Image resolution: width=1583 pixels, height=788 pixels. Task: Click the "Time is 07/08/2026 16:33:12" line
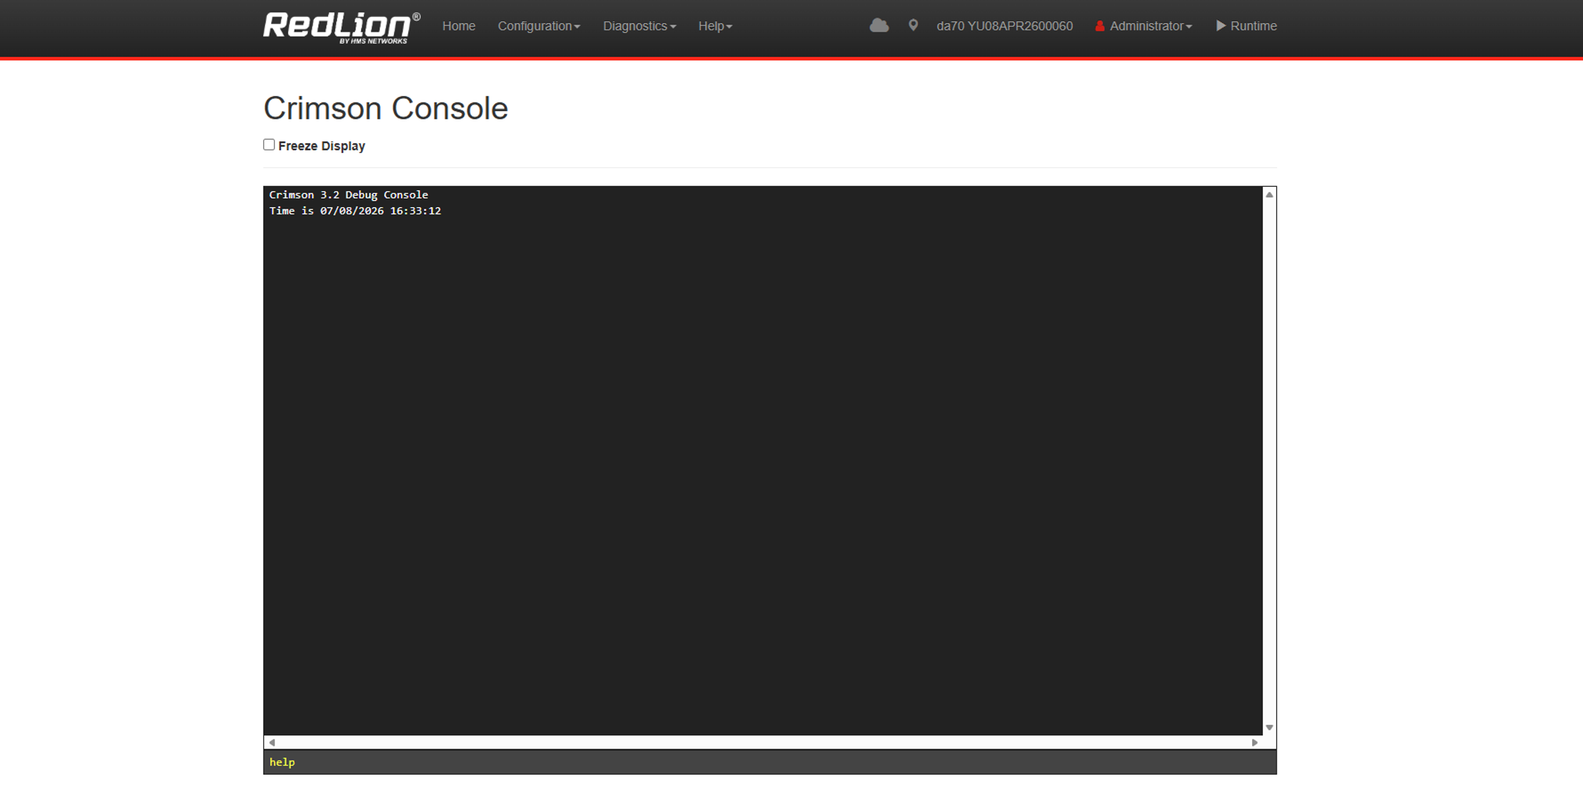point(355,211)
